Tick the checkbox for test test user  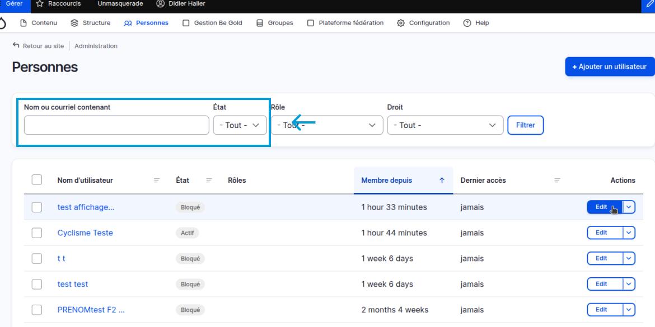(37, 284)
